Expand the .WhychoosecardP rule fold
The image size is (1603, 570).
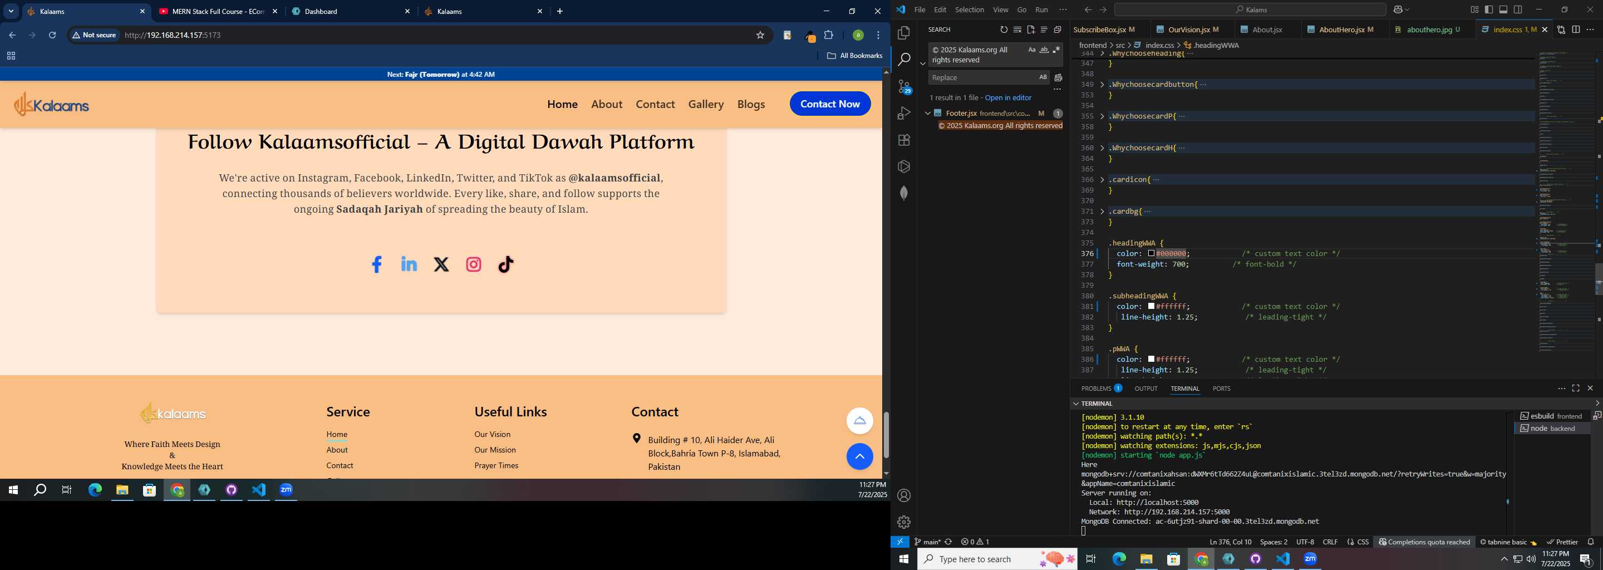coord(1102,116)
